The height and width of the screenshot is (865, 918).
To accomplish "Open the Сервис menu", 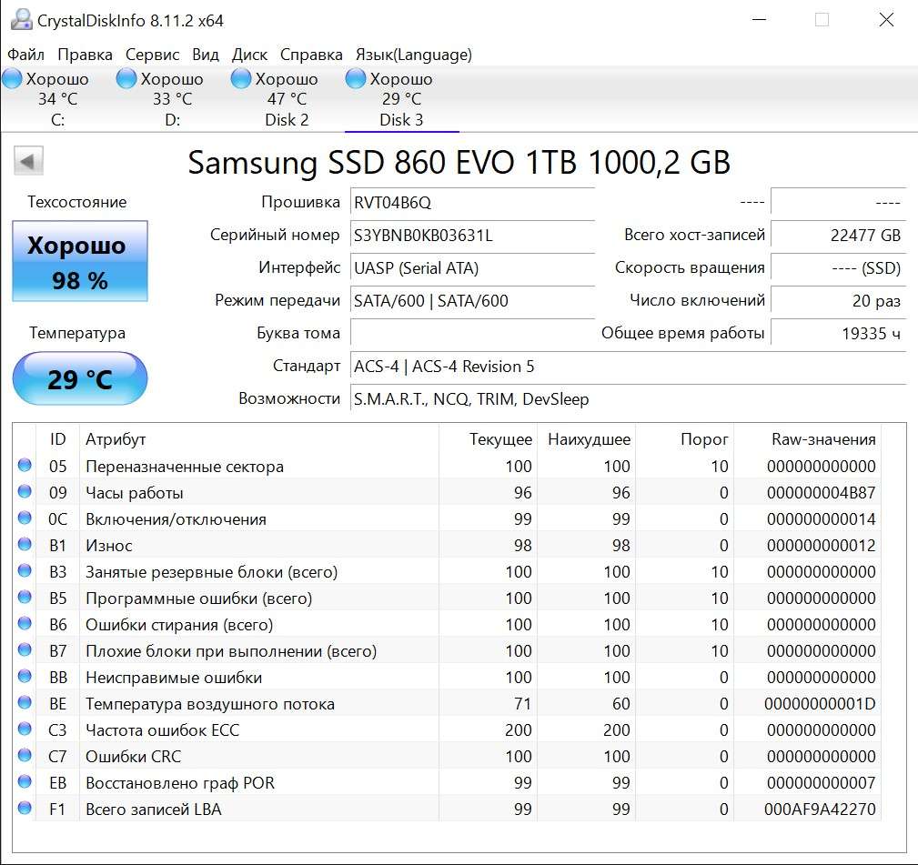I will tap(152, 55).
